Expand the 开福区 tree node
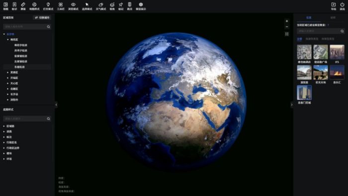Screen dimensions: 348x196 pos(7,78)
